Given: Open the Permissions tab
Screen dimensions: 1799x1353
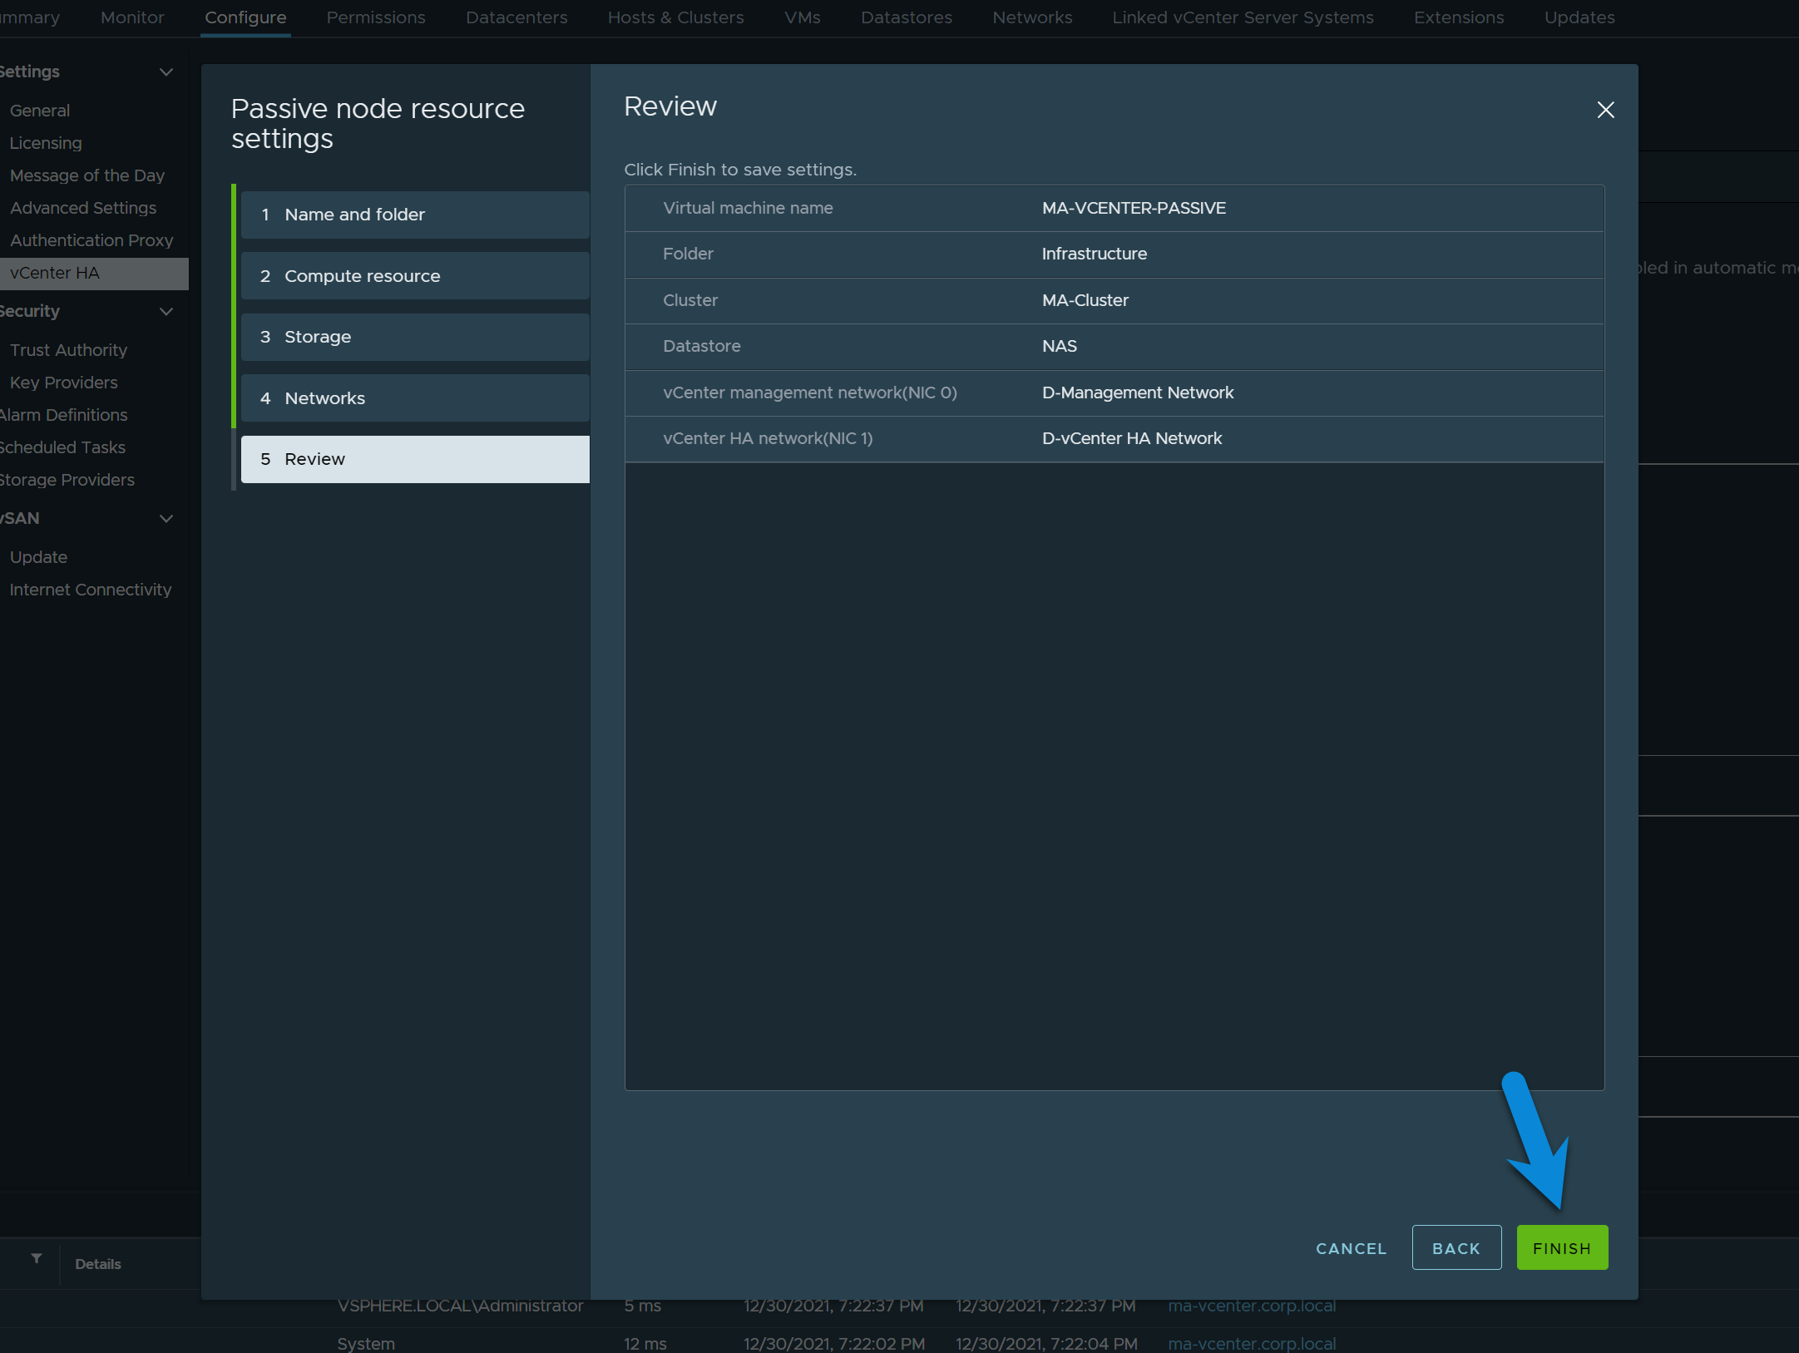Looking at the screenshot, I should click(376, 17).
